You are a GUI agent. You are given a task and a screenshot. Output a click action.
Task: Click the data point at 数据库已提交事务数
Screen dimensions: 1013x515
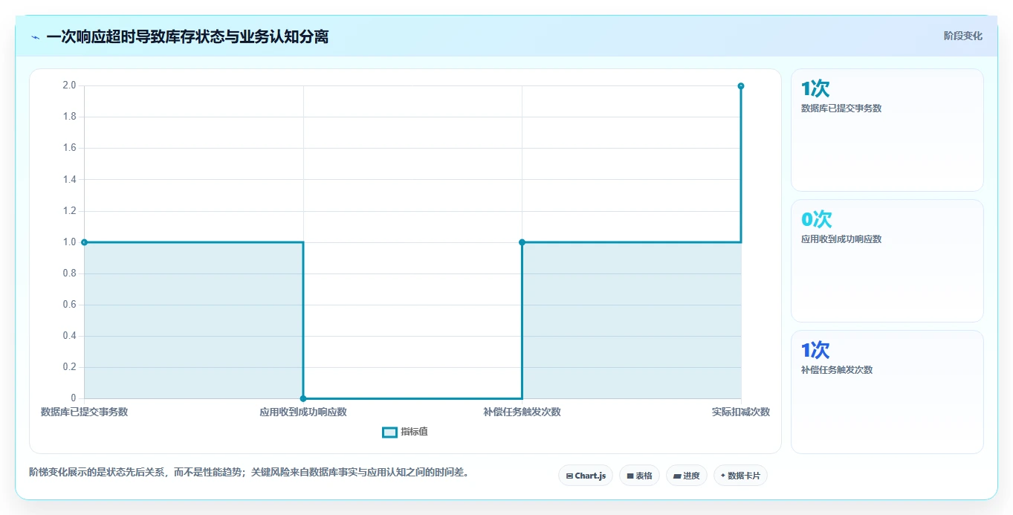point(84,242)
